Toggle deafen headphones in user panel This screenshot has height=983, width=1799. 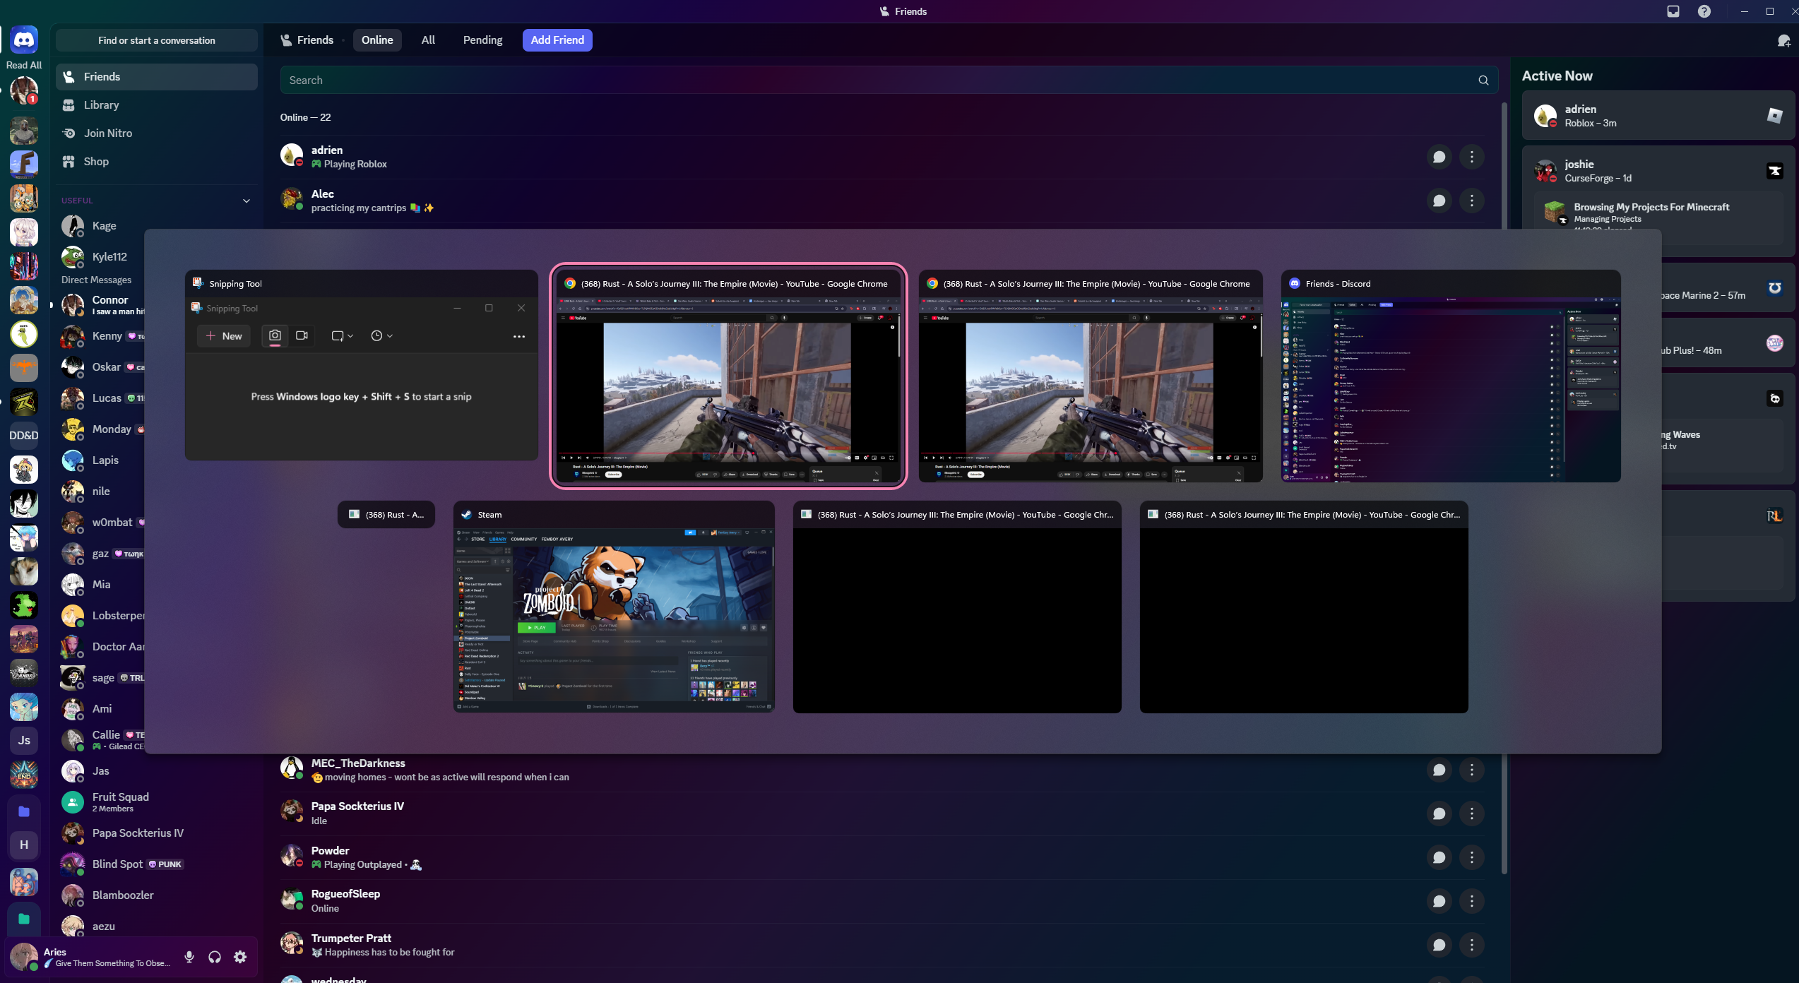[x=215, y=957]
